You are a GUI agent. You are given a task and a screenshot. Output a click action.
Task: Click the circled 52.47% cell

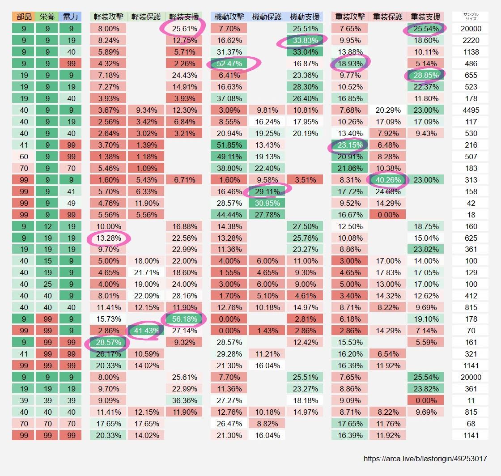coord(229,64)
